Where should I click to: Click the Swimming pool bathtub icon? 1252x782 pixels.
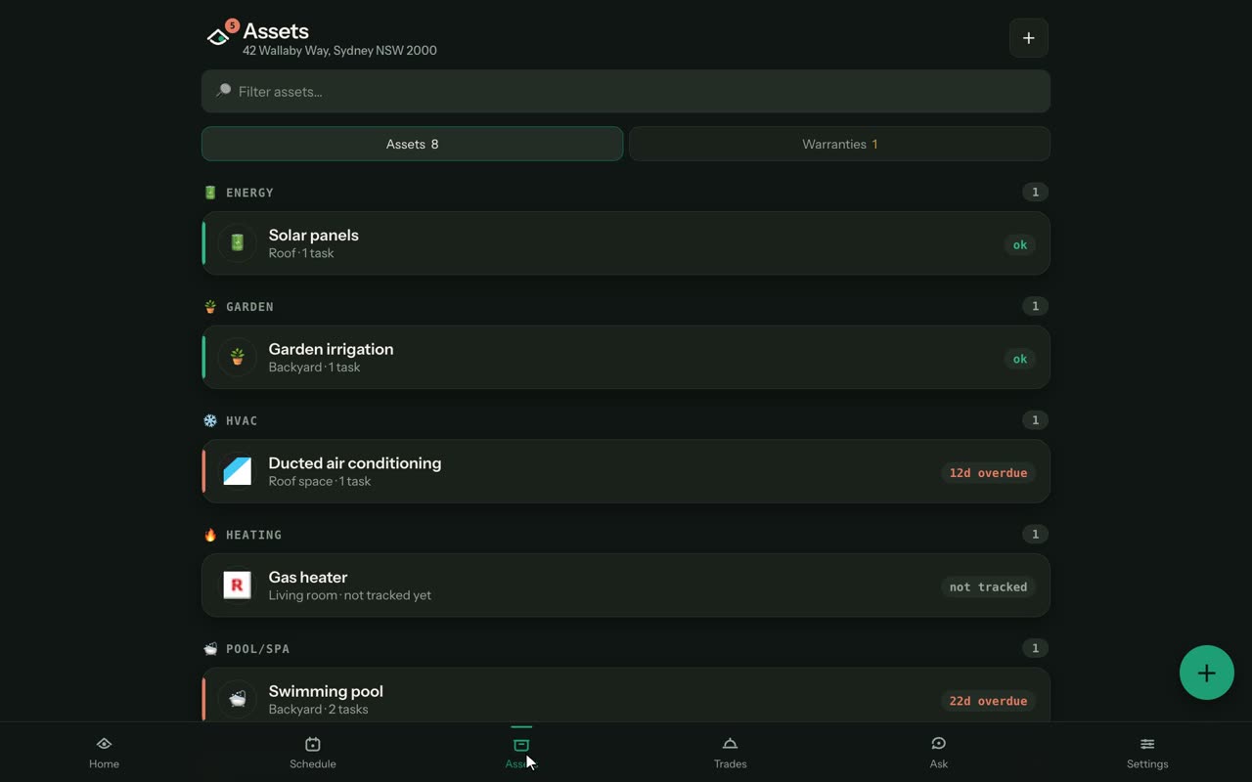tap(237, 699)
